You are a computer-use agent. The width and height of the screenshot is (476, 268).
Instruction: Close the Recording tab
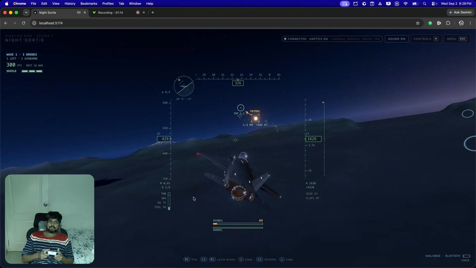point(144,12)
